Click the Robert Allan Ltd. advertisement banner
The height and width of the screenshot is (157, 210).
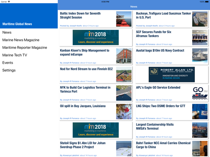pyautogui.click(x=172, y=74)
